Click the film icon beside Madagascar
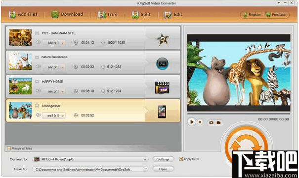The width and height of the screenshot is (299, 178). [37, 106]
